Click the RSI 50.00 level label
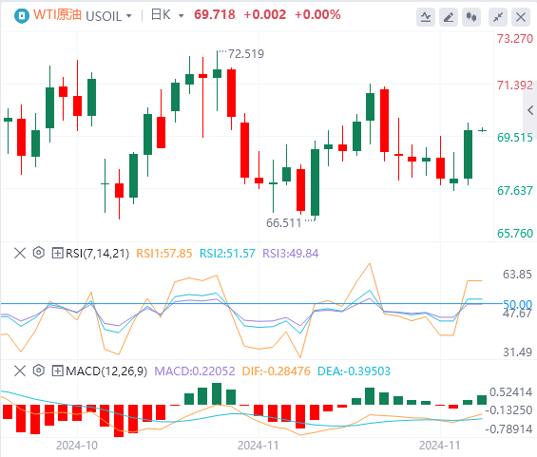537x457 pixels. pos(517,304)
